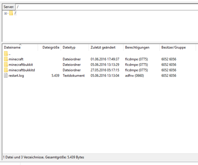Click Dateiordner type in minecraft row
Viewport: 198px width, 165px height.
[x=72, y=59]
